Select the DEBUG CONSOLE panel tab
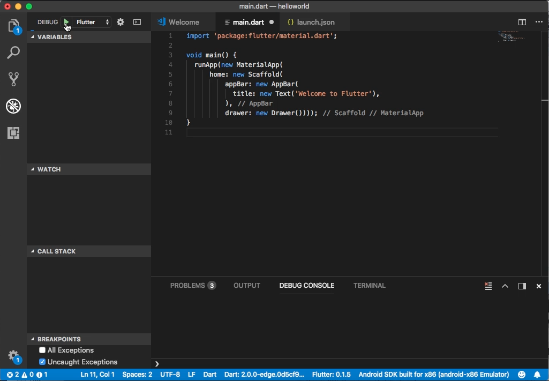This screenshot has height=381, width=549. [x=307, y=286]
